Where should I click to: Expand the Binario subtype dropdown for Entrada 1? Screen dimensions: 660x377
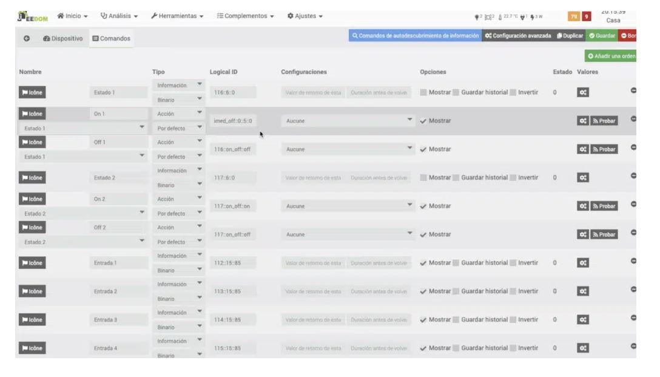click(179, 271)
